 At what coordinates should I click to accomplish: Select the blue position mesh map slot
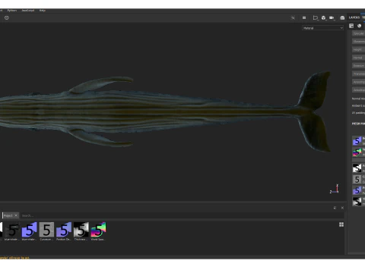click(357, 190)
